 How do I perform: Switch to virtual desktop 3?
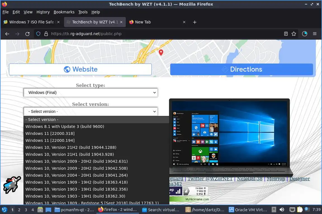click(x=26, y=210)
